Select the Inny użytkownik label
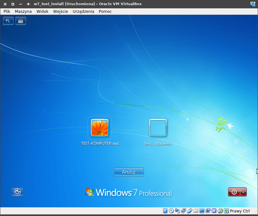This screenshot has height=216, width=258. point(158,143)
